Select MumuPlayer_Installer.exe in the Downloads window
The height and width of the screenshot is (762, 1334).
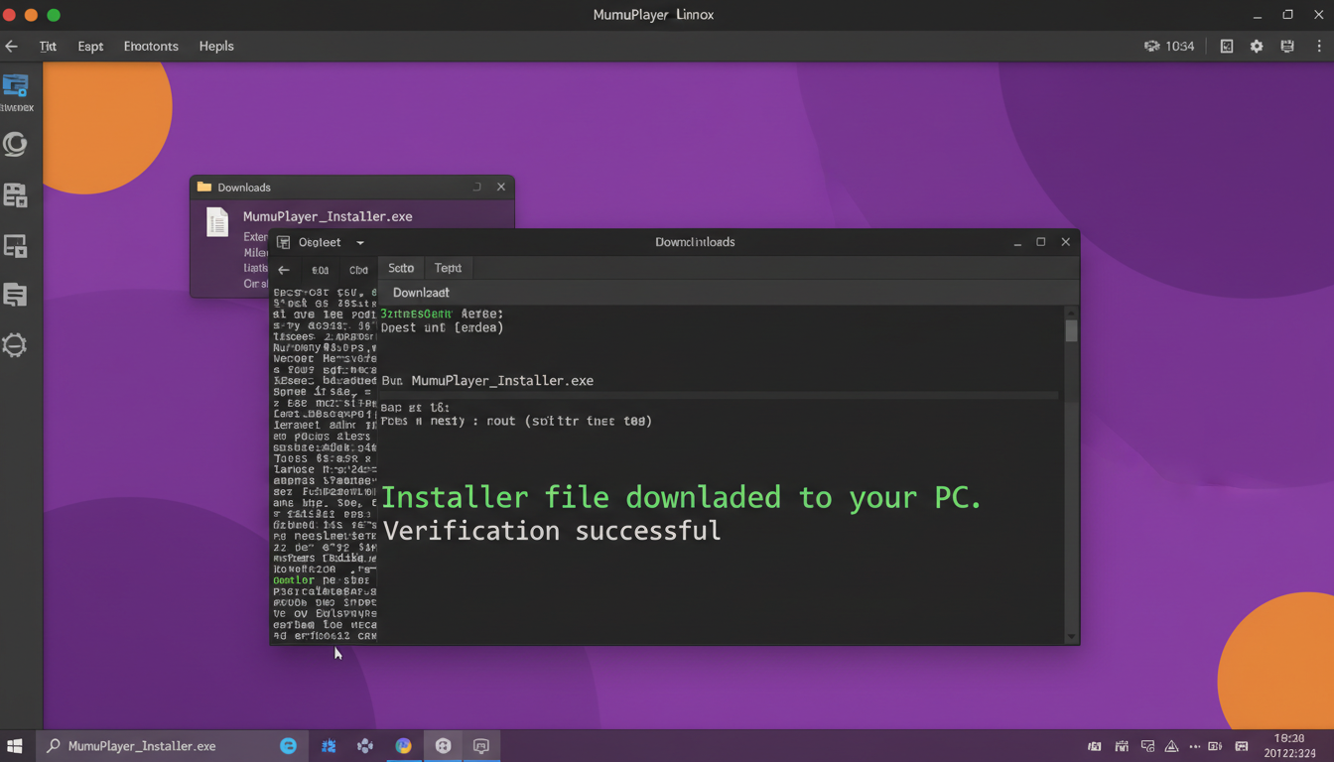click(328, 216)
